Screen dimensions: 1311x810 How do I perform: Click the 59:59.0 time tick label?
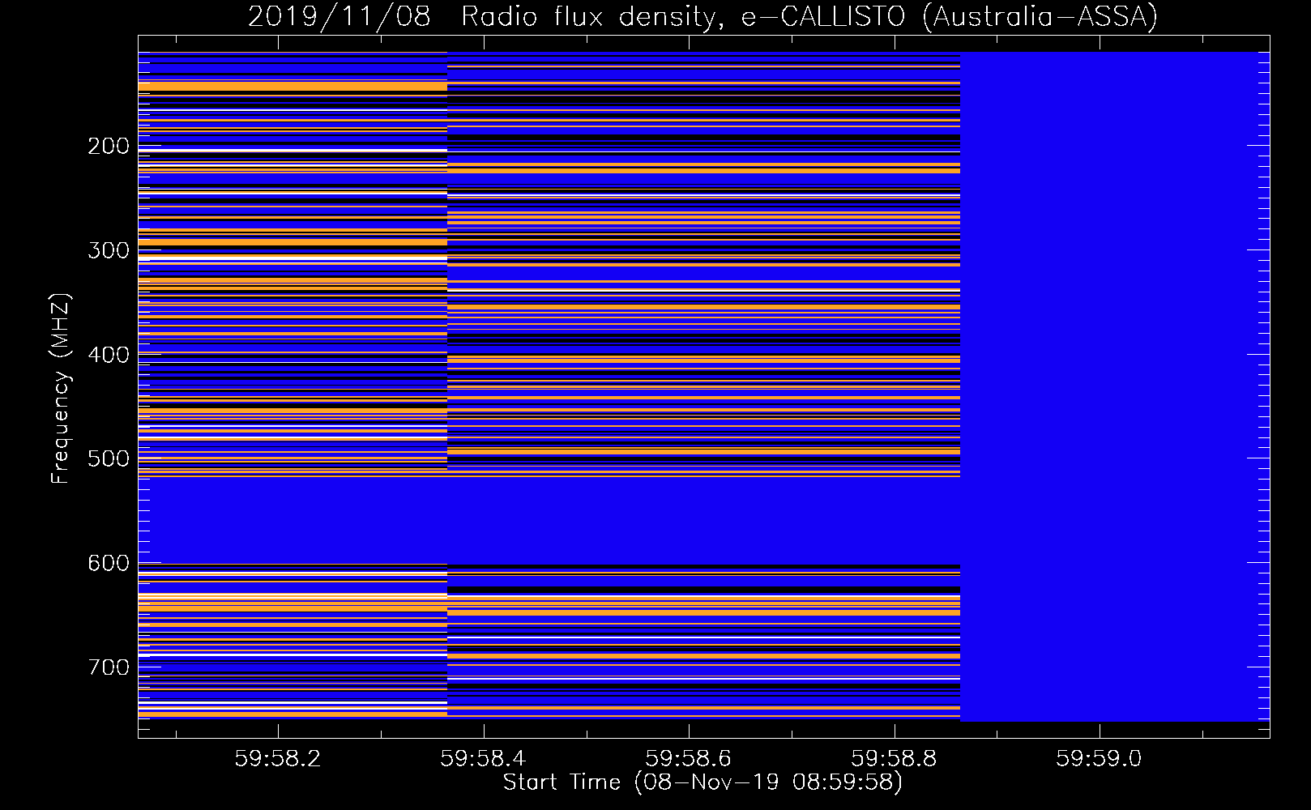point(1099,758)
